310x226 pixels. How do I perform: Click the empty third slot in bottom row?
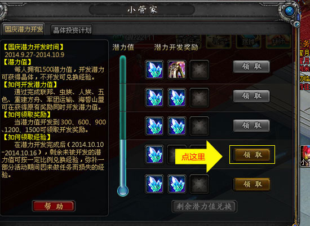pos(200,184)
